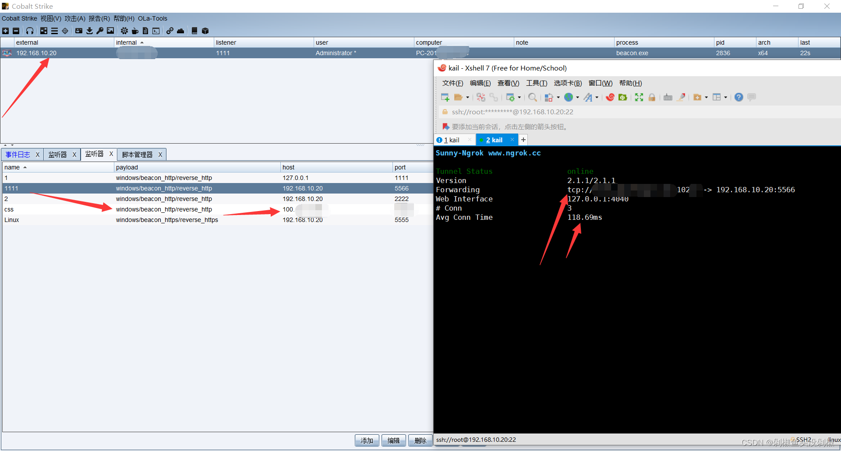Click the coffee cup Java applet attack icon
The width and height of the screenshot is (841, 451).
(x=135, y=31)
